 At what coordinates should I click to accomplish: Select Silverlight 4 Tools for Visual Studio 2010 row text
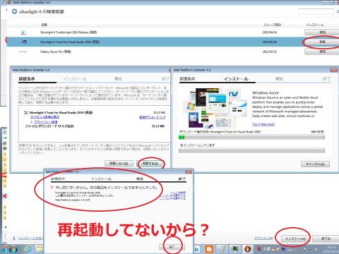click(70, 42)
